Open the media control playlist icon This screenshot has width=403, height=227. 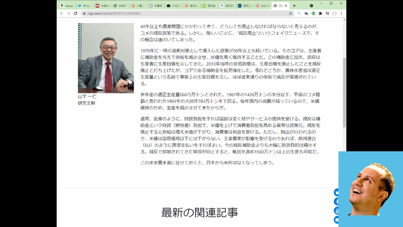(x=327, y=13)
